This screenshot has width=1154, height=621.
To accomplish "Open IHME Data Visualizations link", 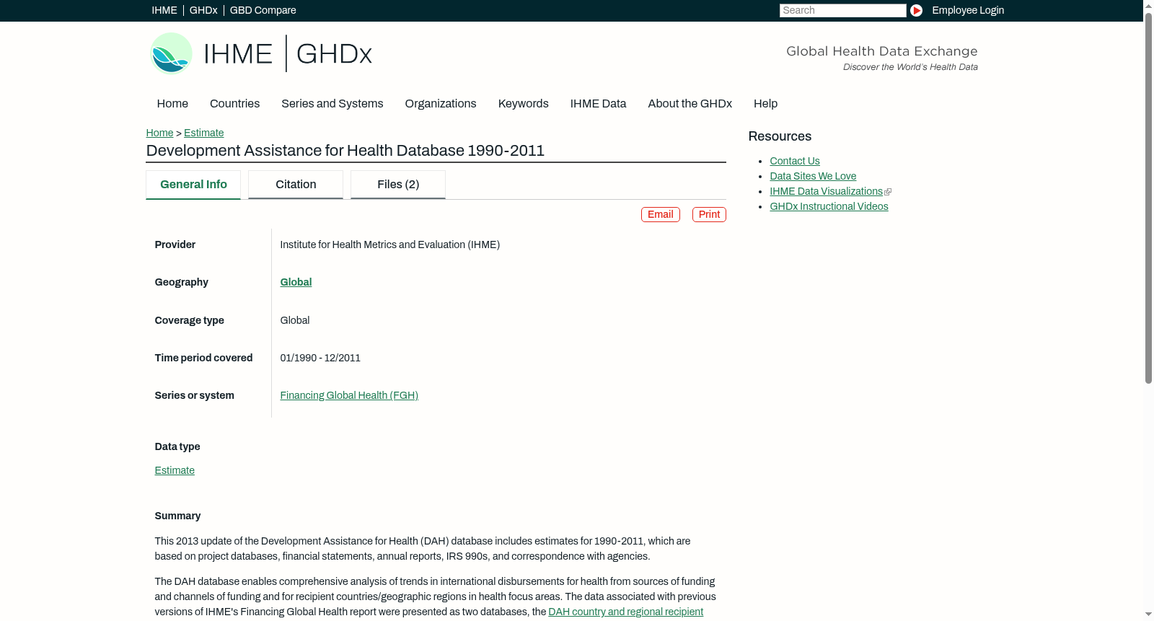I will point(826,191).
